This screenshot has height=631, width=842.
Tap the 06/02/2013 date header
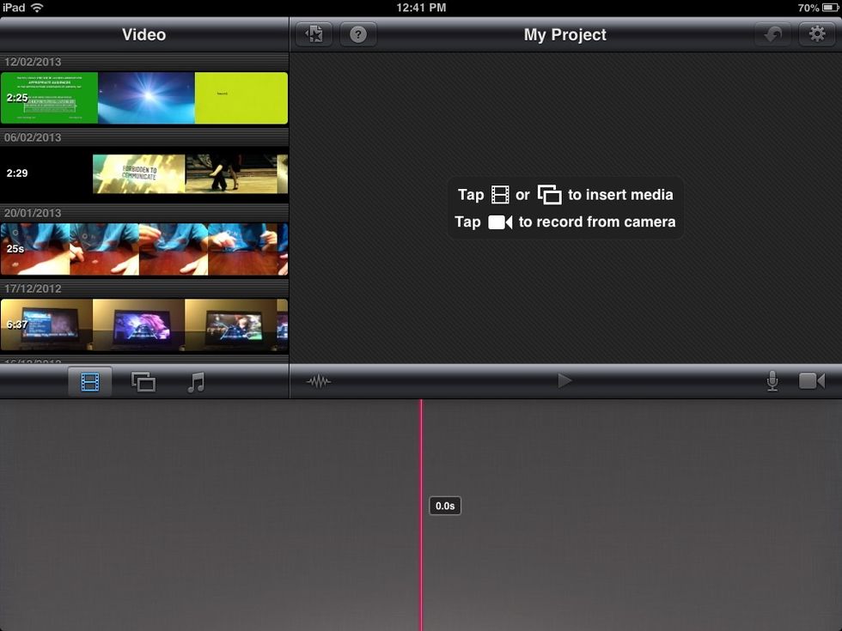33,137
